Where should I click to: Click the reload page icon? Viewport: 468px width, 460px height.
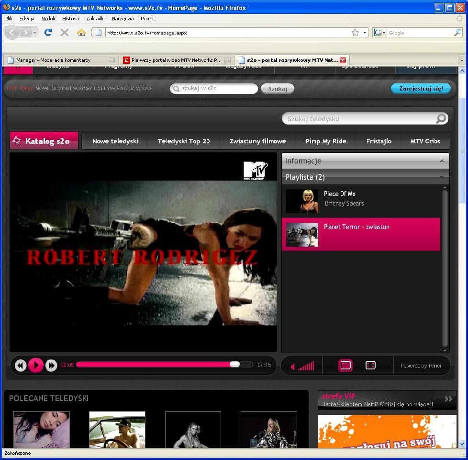(x=47, y=33)
